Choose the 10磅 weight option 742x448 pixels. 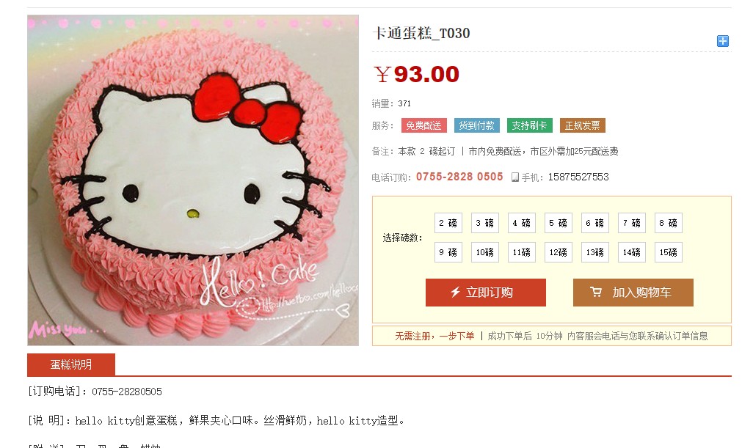pyautogui.click(x=485, y=252)
